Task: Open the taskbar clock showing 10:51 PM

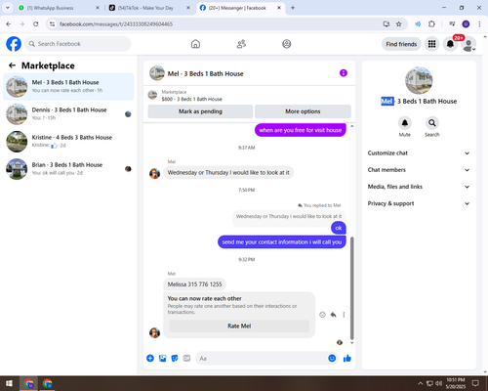Action: (x=456, y=383)
